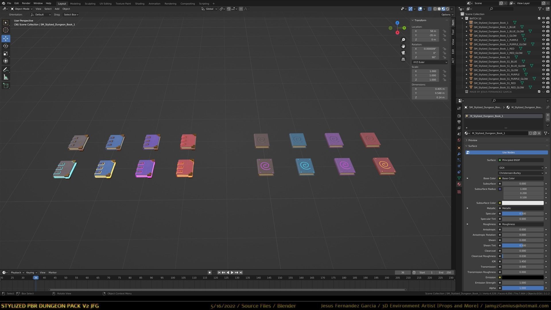Click the Specular 0.500 slider
Image resolution: width=551 pixels, height=310 pixels.
523,214
